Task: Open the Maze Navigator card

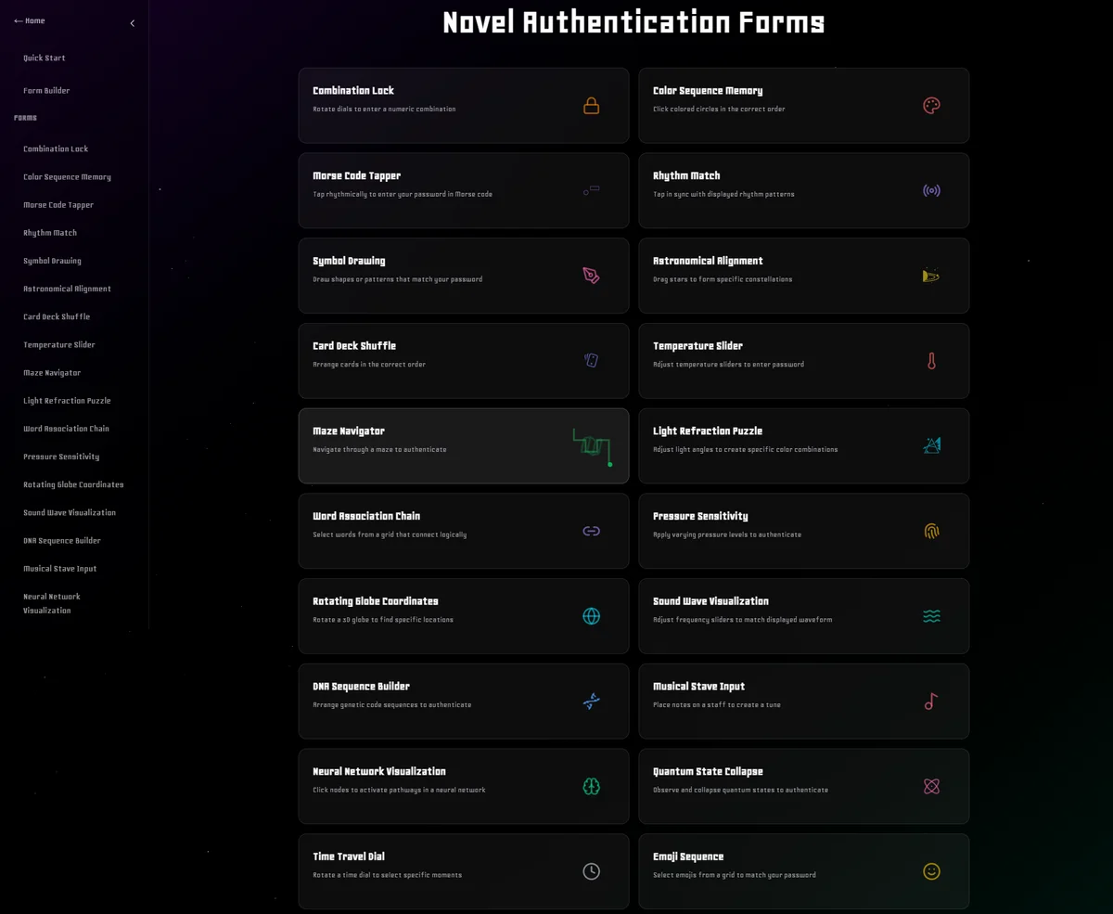Action: click(463, 445)
